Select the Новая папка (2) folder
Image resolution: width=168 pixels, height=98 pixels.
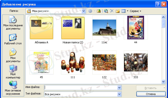(x=73, y=28)
